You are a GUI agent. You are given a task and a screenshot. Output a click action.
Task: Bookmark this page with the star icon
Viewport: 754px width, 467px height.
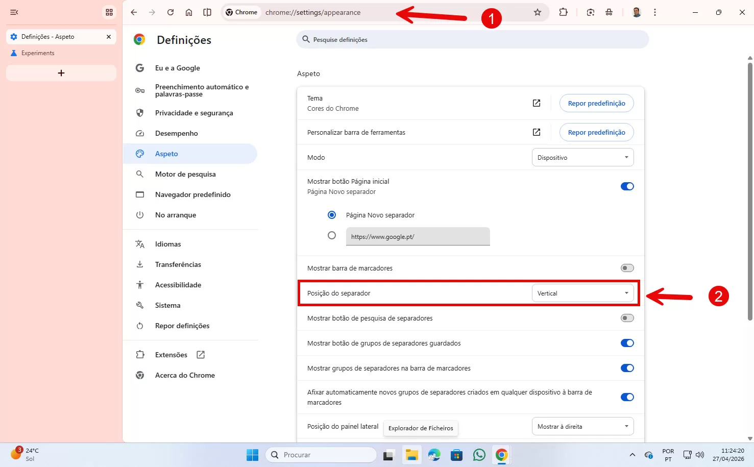tap(538, 12)
